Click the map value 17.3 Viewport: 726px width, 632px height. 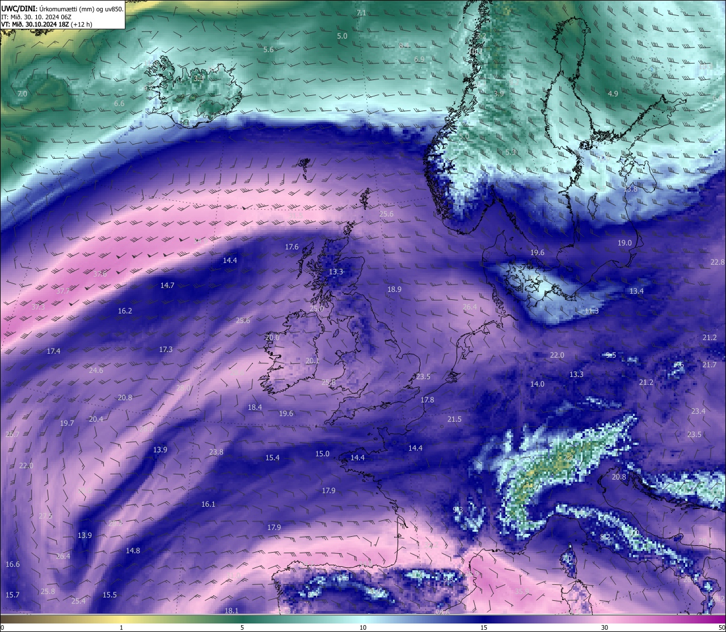pyautogui.click(x=166, y=350)
